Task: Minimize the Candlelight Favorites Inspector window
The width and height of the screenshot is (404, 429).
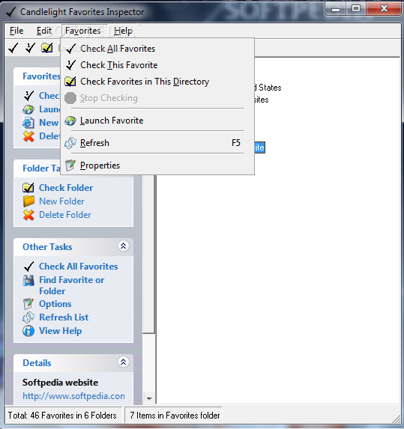Action: pos(336,8)
